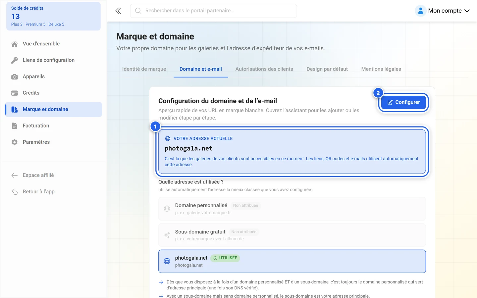Viewport: 477px width, 298px height.
Task: Open Paramètres from the sidebar
Action: pyautogui.click(x=53, y=142)
